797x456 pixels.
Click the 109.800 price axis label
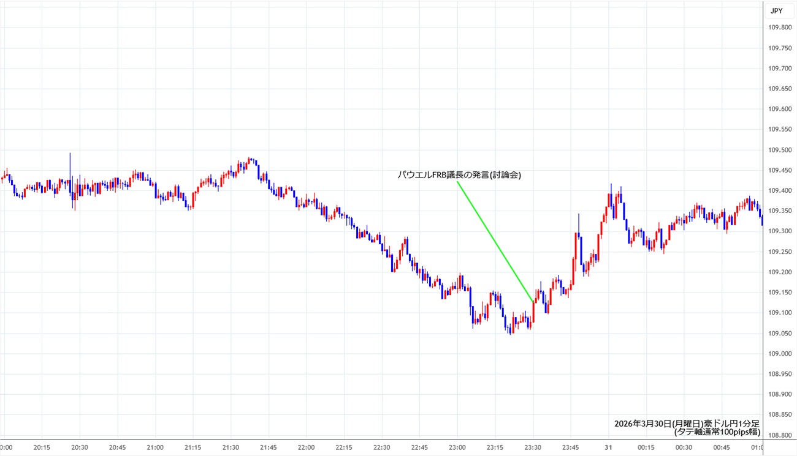[780, 28]
